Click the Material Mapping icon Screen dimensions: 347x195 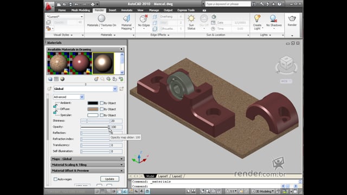point(126,18)
